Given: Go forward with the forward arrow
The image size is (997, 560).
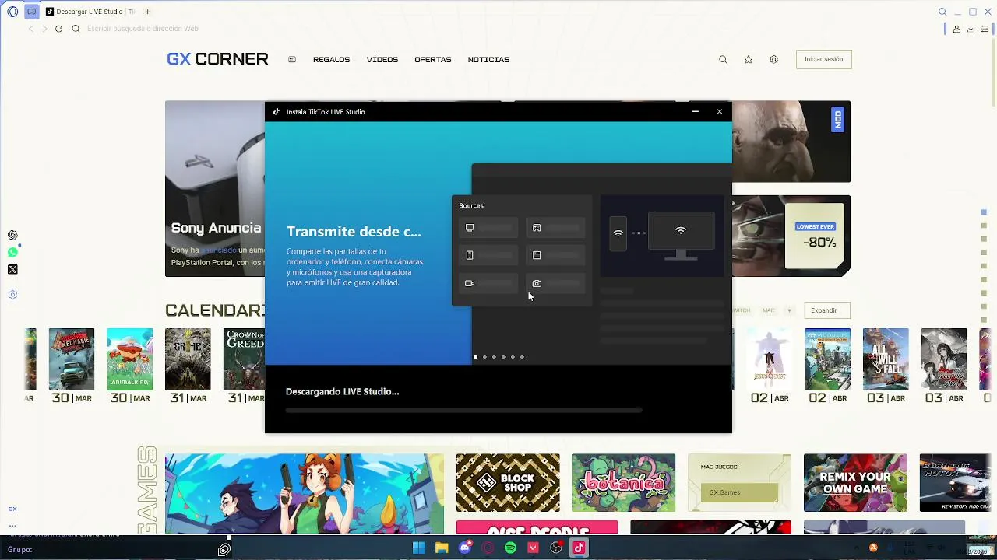Looking at the screenshot, I should [44, 29].
